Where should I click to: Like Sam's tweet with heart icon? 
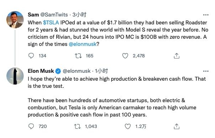click(125, 56)
